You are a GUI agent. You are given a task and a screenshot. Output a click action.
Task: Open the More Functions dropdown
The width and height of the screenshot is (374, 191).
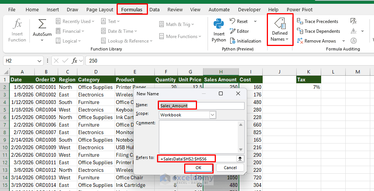pyautogui.click(x=180, y=37)
